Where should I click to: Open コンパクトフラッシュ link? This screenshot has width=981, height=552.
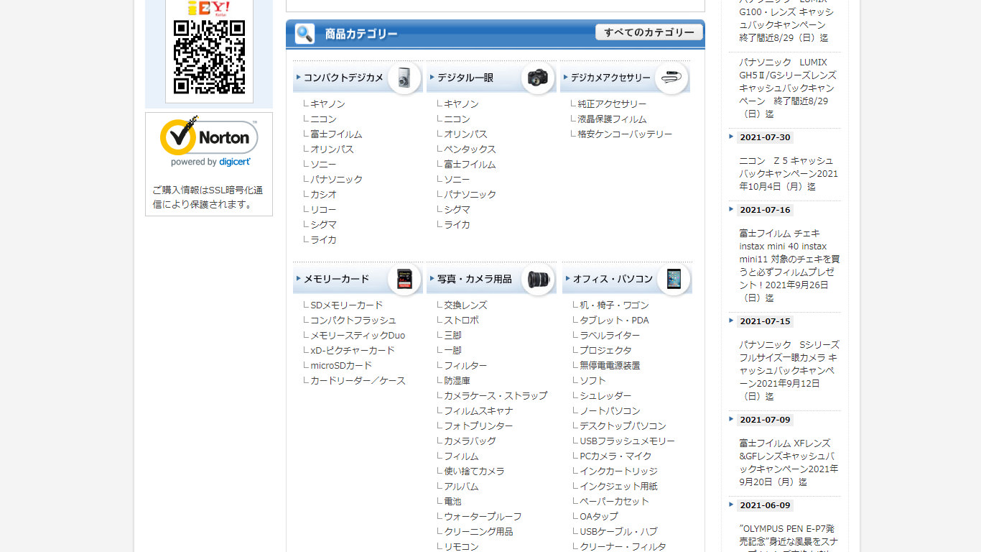click(353, 321)
